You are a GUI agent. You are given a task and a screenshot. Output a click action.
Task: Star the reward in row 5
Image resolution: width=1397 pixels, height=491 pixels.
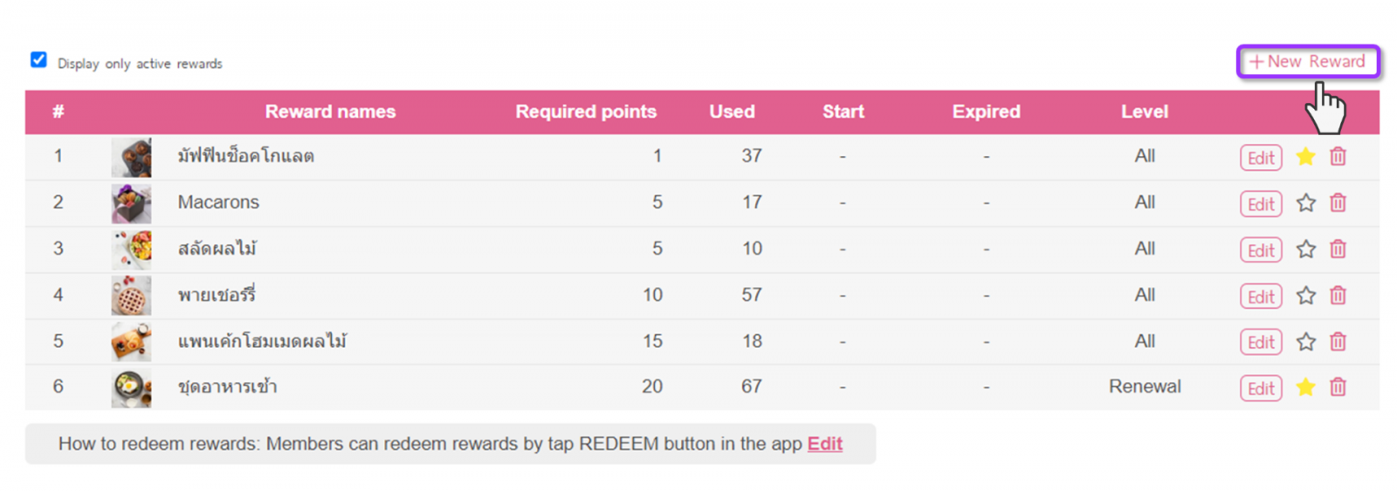pos(1305,342)
